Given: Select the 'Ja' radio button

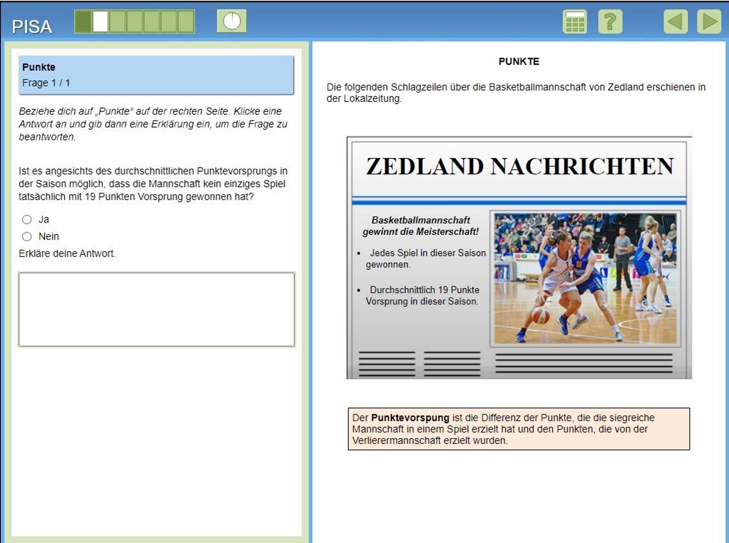Looking at the screenshot, I should pos(27,219).
